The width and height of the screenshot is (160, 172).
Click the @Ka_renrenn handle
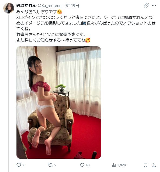click(x=49, y=5)
